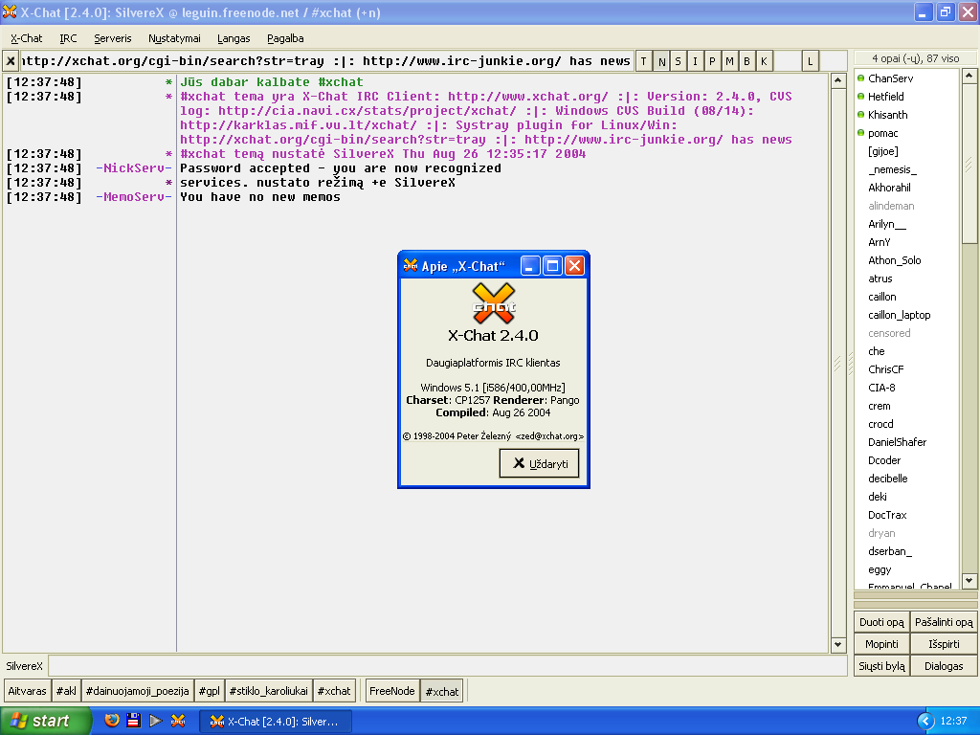Click the Mopinti button

tap(881, 644)
